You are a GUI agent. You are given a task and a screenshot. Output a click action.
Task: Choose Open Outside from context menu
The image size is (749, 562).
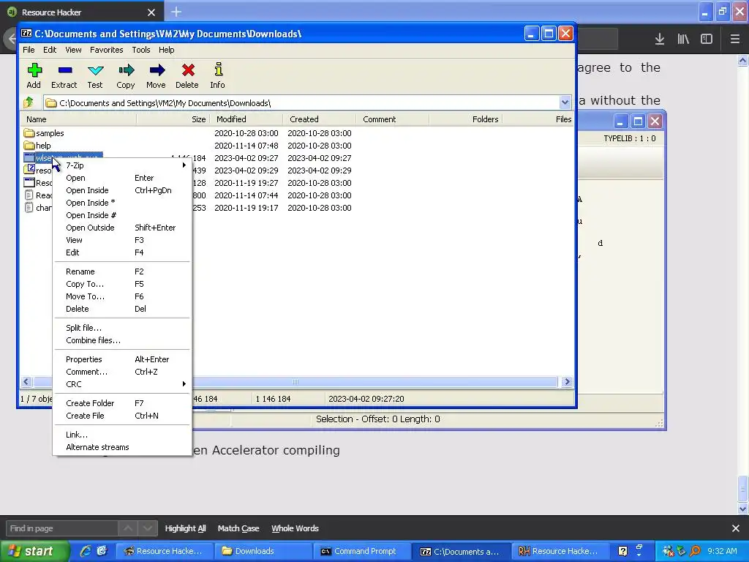coord(122,228)
